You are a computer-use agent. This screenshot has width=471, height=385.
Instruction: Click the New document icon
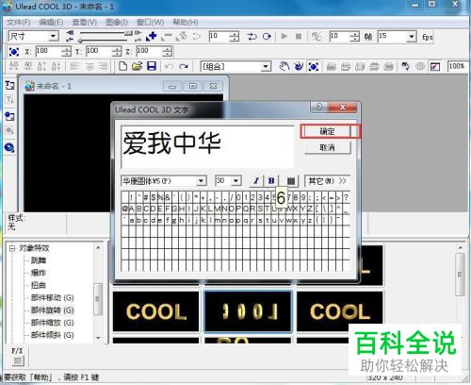point(122,66)
